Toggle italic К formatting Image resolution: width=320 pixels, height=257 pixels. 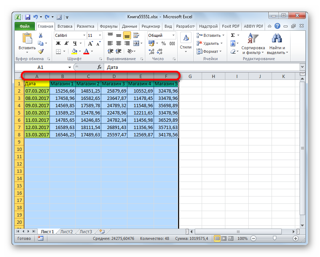67,43
